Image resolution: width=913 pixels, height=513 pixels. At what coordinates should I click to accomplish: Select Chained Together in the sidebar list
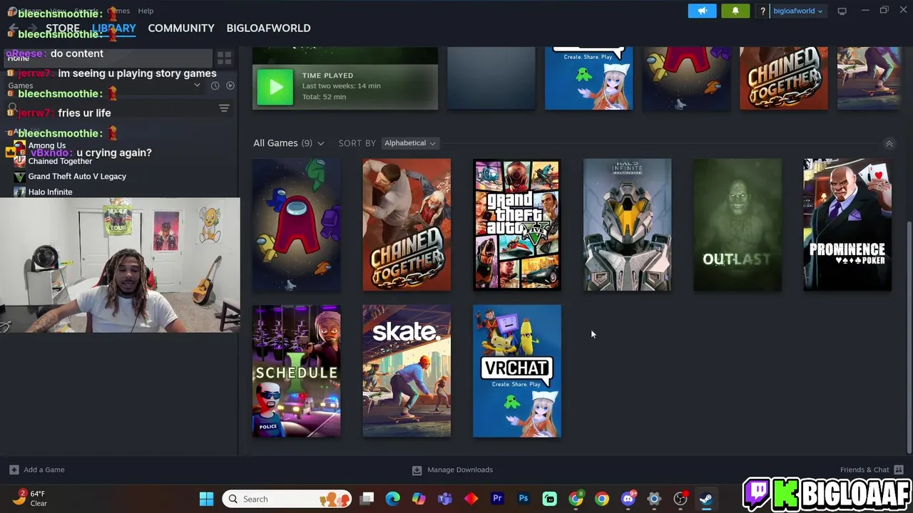[x=60, y=161]
